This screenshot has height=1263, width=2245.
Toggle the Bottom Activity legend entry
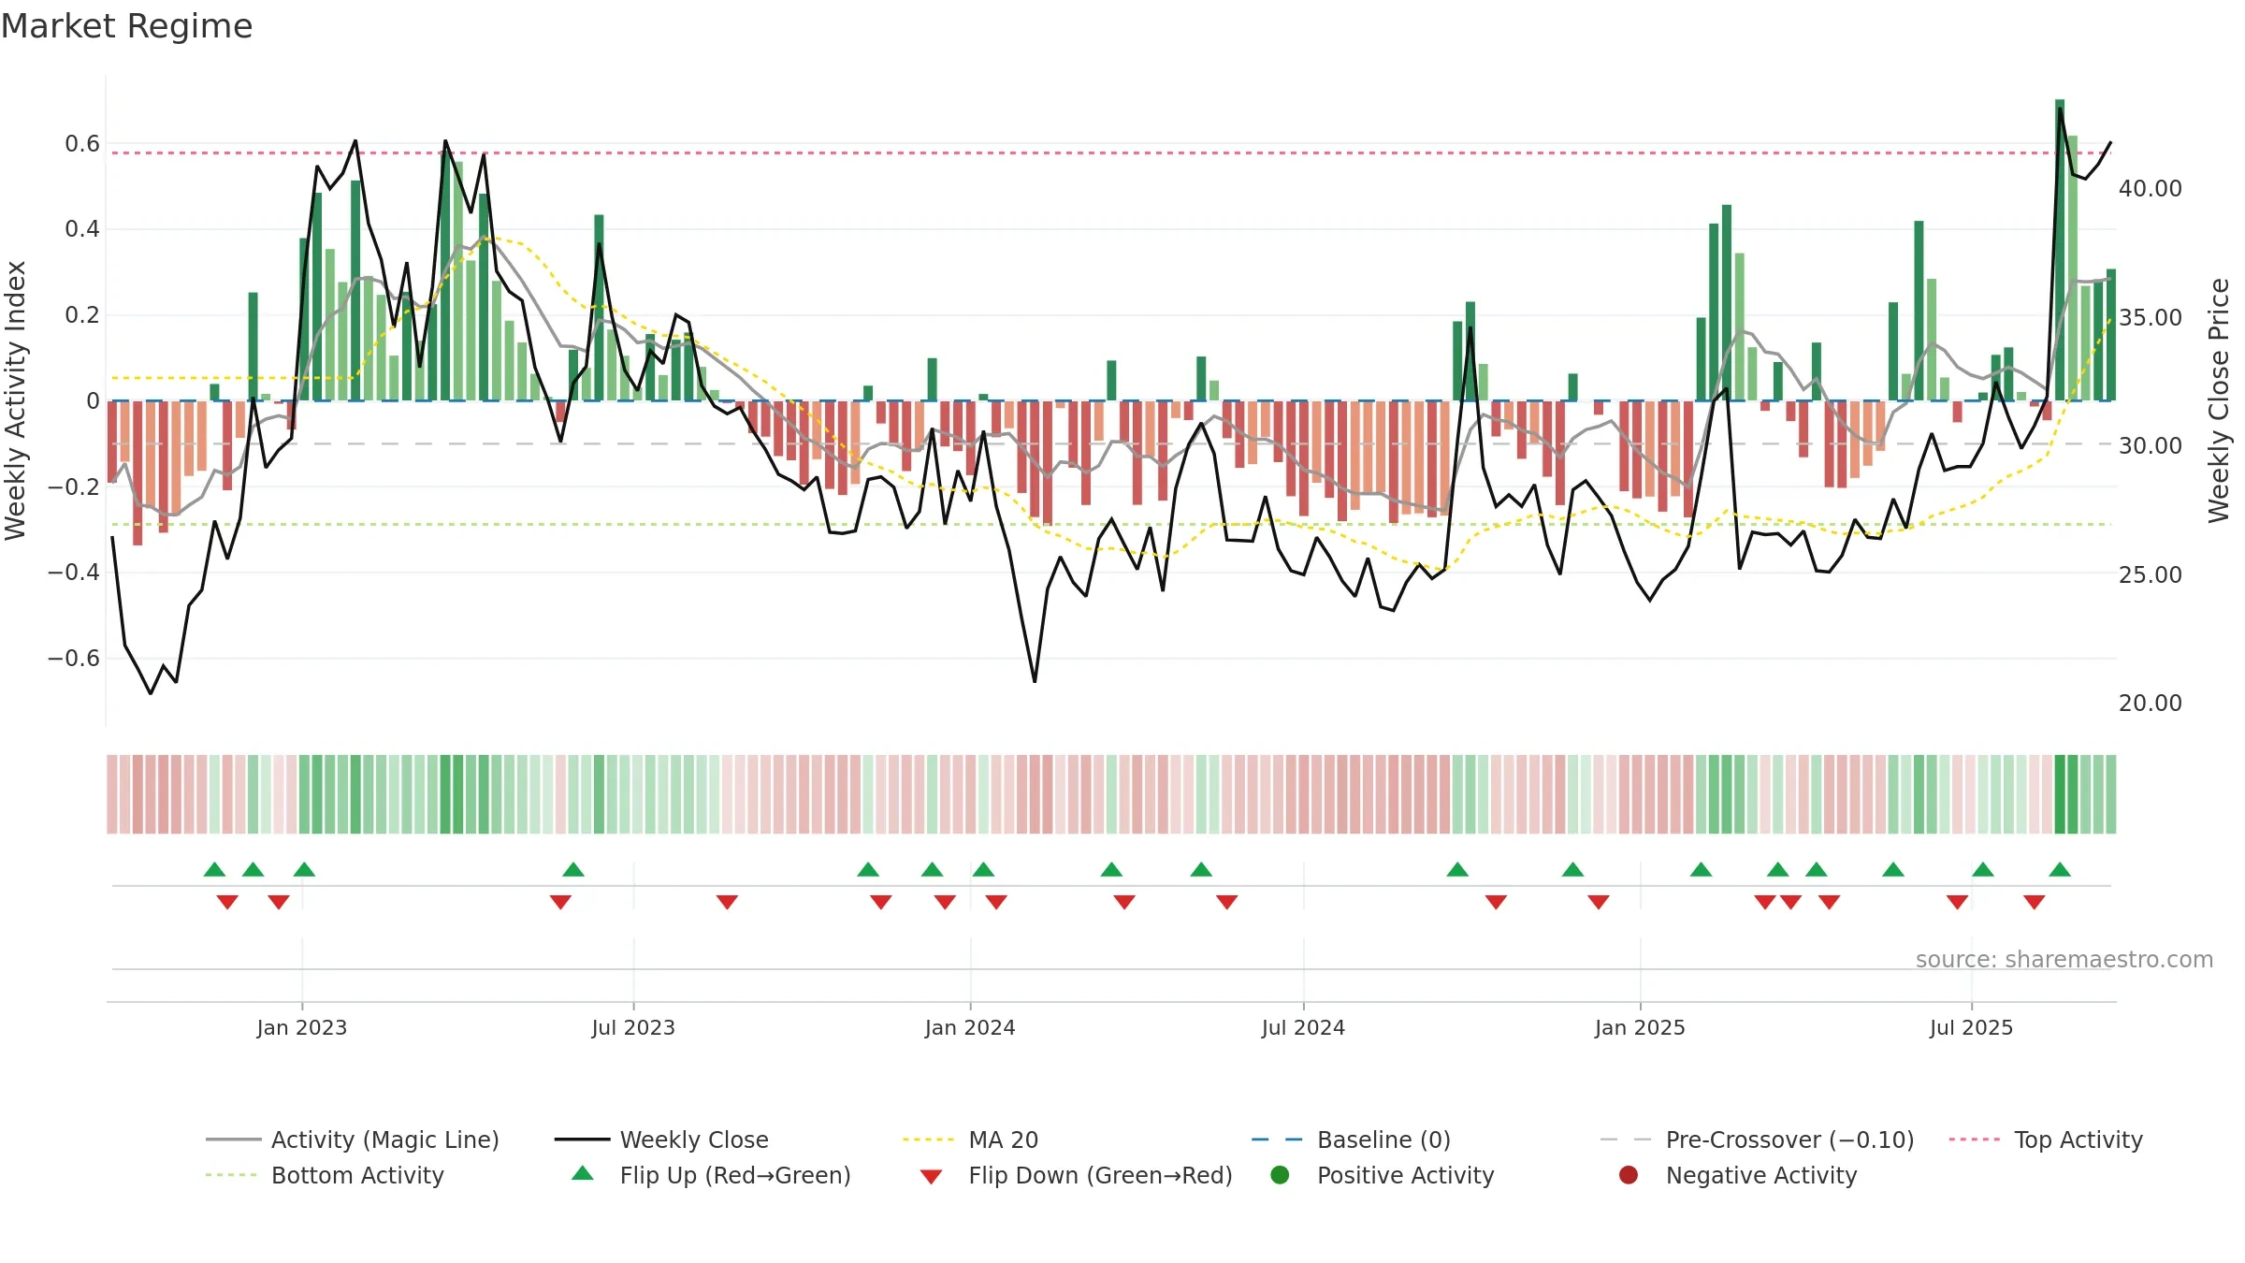coord(325,1175)
